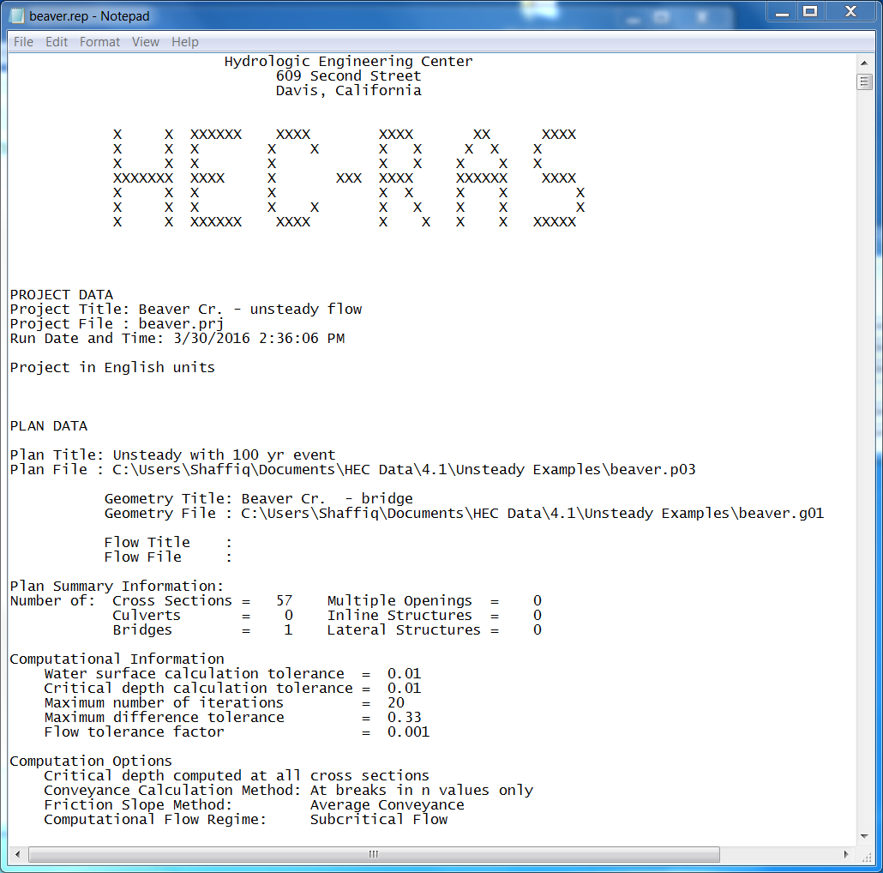
Task: Click the vertical scrollbar down arrow
Action: pos(864,836)
